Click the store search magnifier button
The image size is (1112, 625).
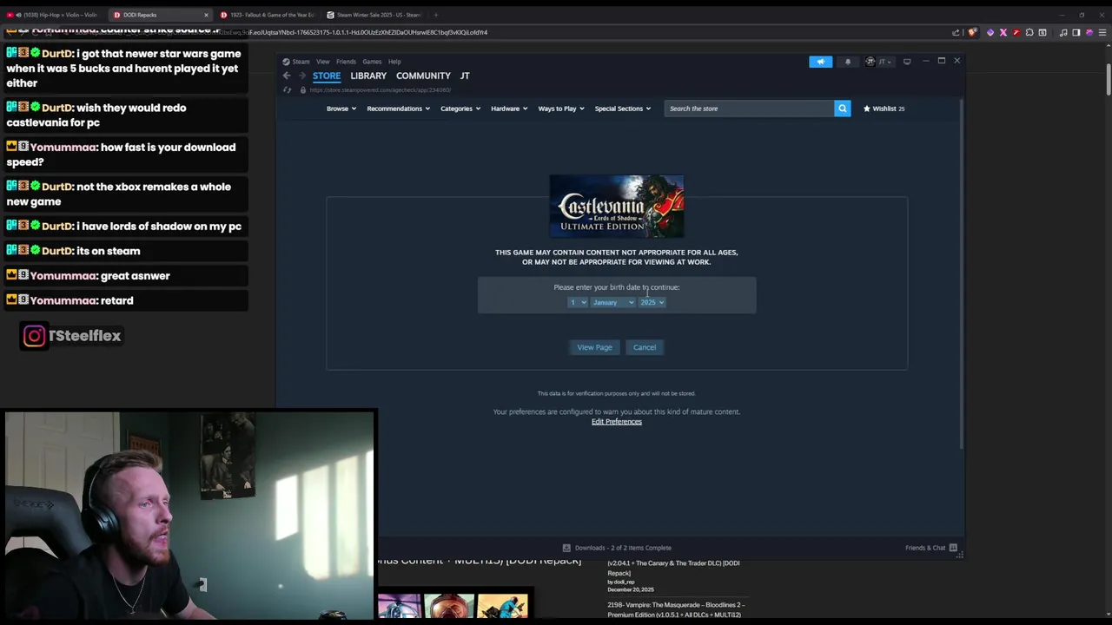pyautogui.click(x=842, y=109)
